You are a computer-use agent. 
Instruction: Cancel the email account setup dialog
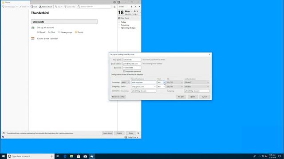(205, 97)
